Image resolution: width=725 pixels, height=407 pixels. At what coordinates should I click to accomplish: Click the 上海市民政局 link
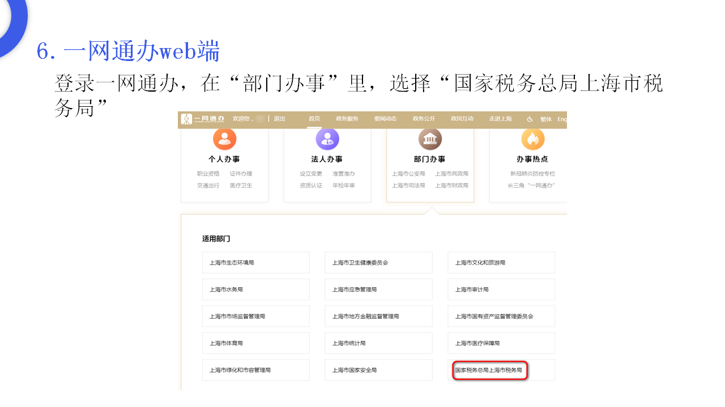click(452, 174)
